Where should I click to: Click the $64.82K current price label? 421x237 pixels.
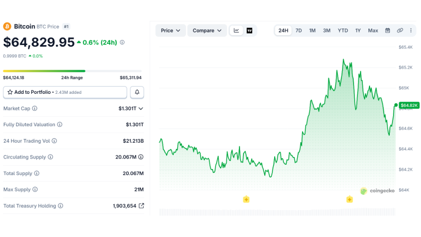click(409, 105)
